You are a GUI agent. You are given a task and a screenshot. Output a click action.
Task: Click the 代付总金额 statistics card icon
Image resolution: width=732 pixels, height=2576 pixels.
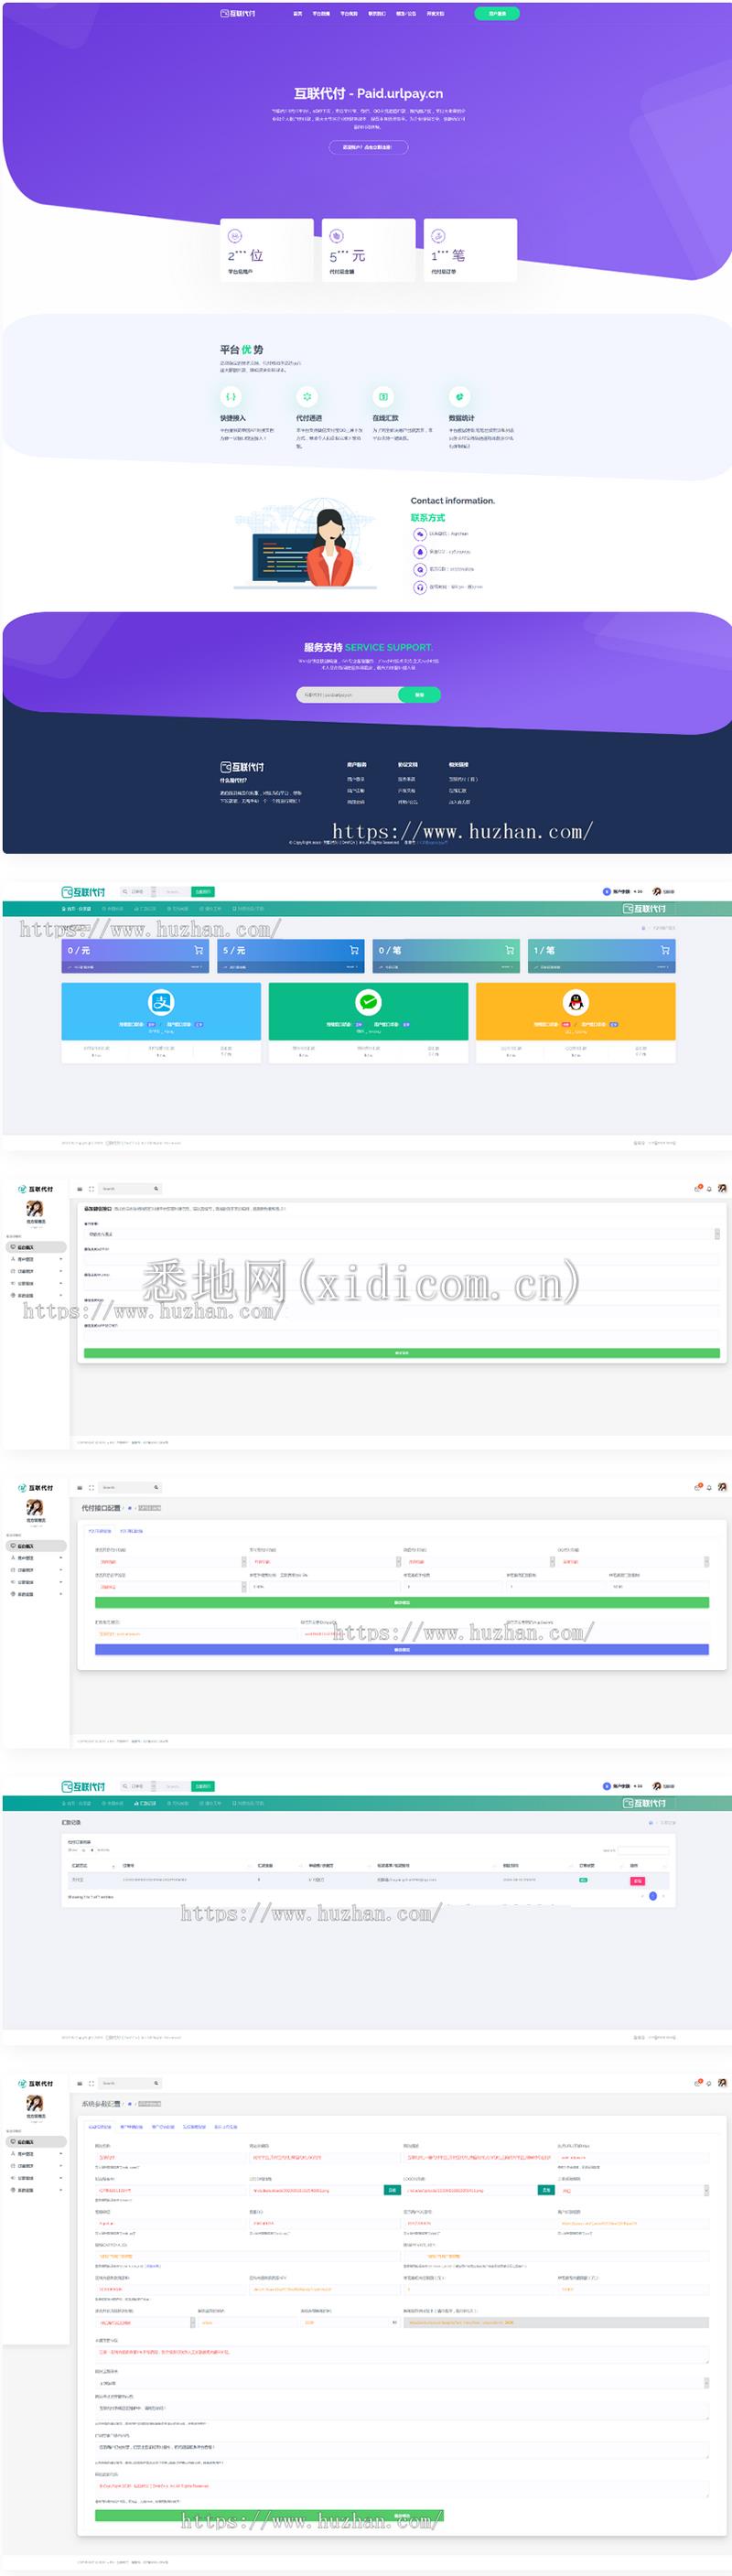click(x=337, y=236)
